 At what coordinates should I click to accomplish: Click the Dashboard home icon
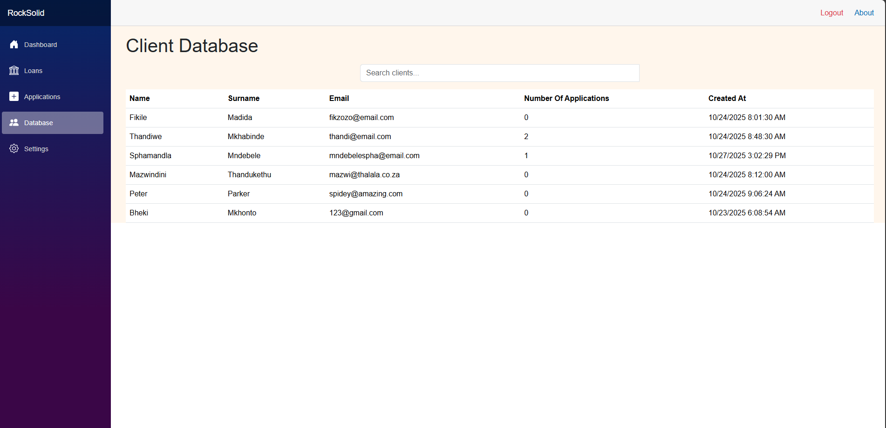tap(14, 45)
